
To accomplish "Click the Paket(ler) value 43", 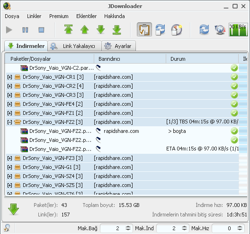I will (x=64, y=205).
